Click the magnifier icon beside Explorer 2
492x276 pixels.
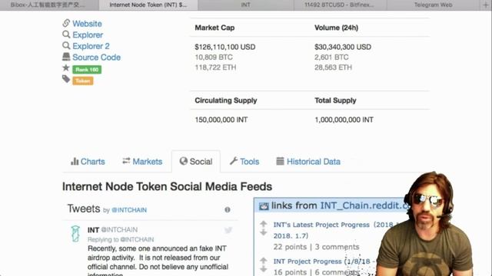pyautogui.click(x=66, y=45)
